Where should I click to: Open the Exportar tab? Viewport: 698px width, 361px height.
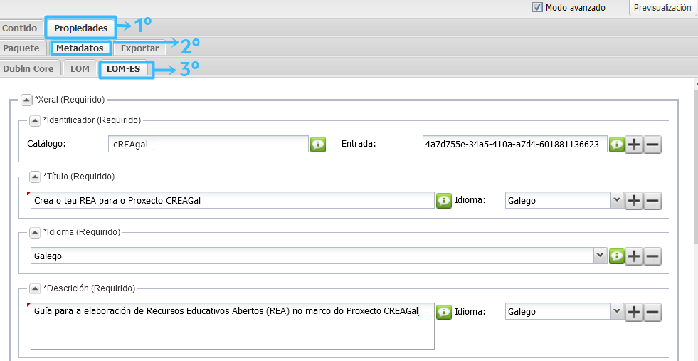(139, 48)
